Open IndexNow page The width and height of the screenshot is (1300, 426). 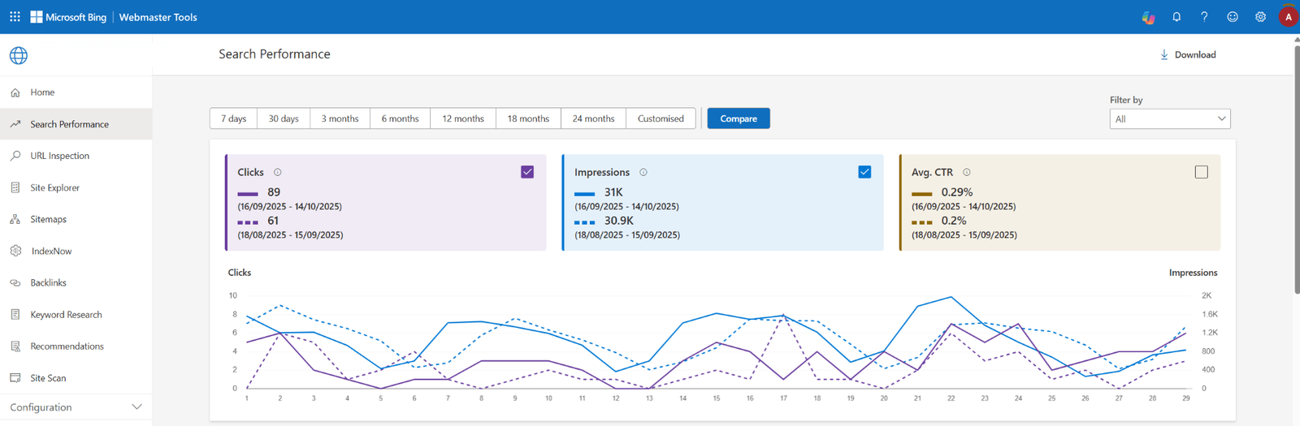(76, 251)
